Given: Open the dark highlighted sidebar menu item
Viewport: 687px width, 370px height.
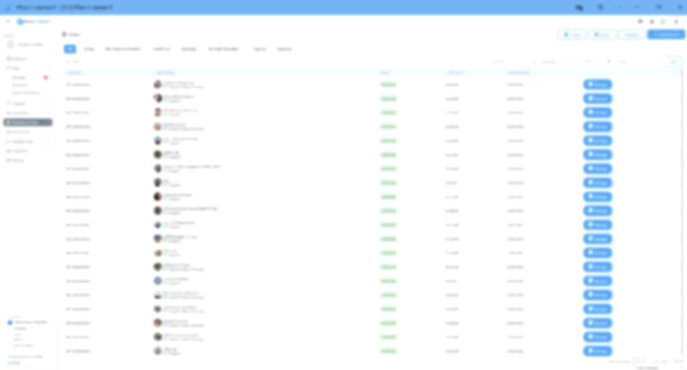Looking at the screenshot, I should click(x=28, y=122).
